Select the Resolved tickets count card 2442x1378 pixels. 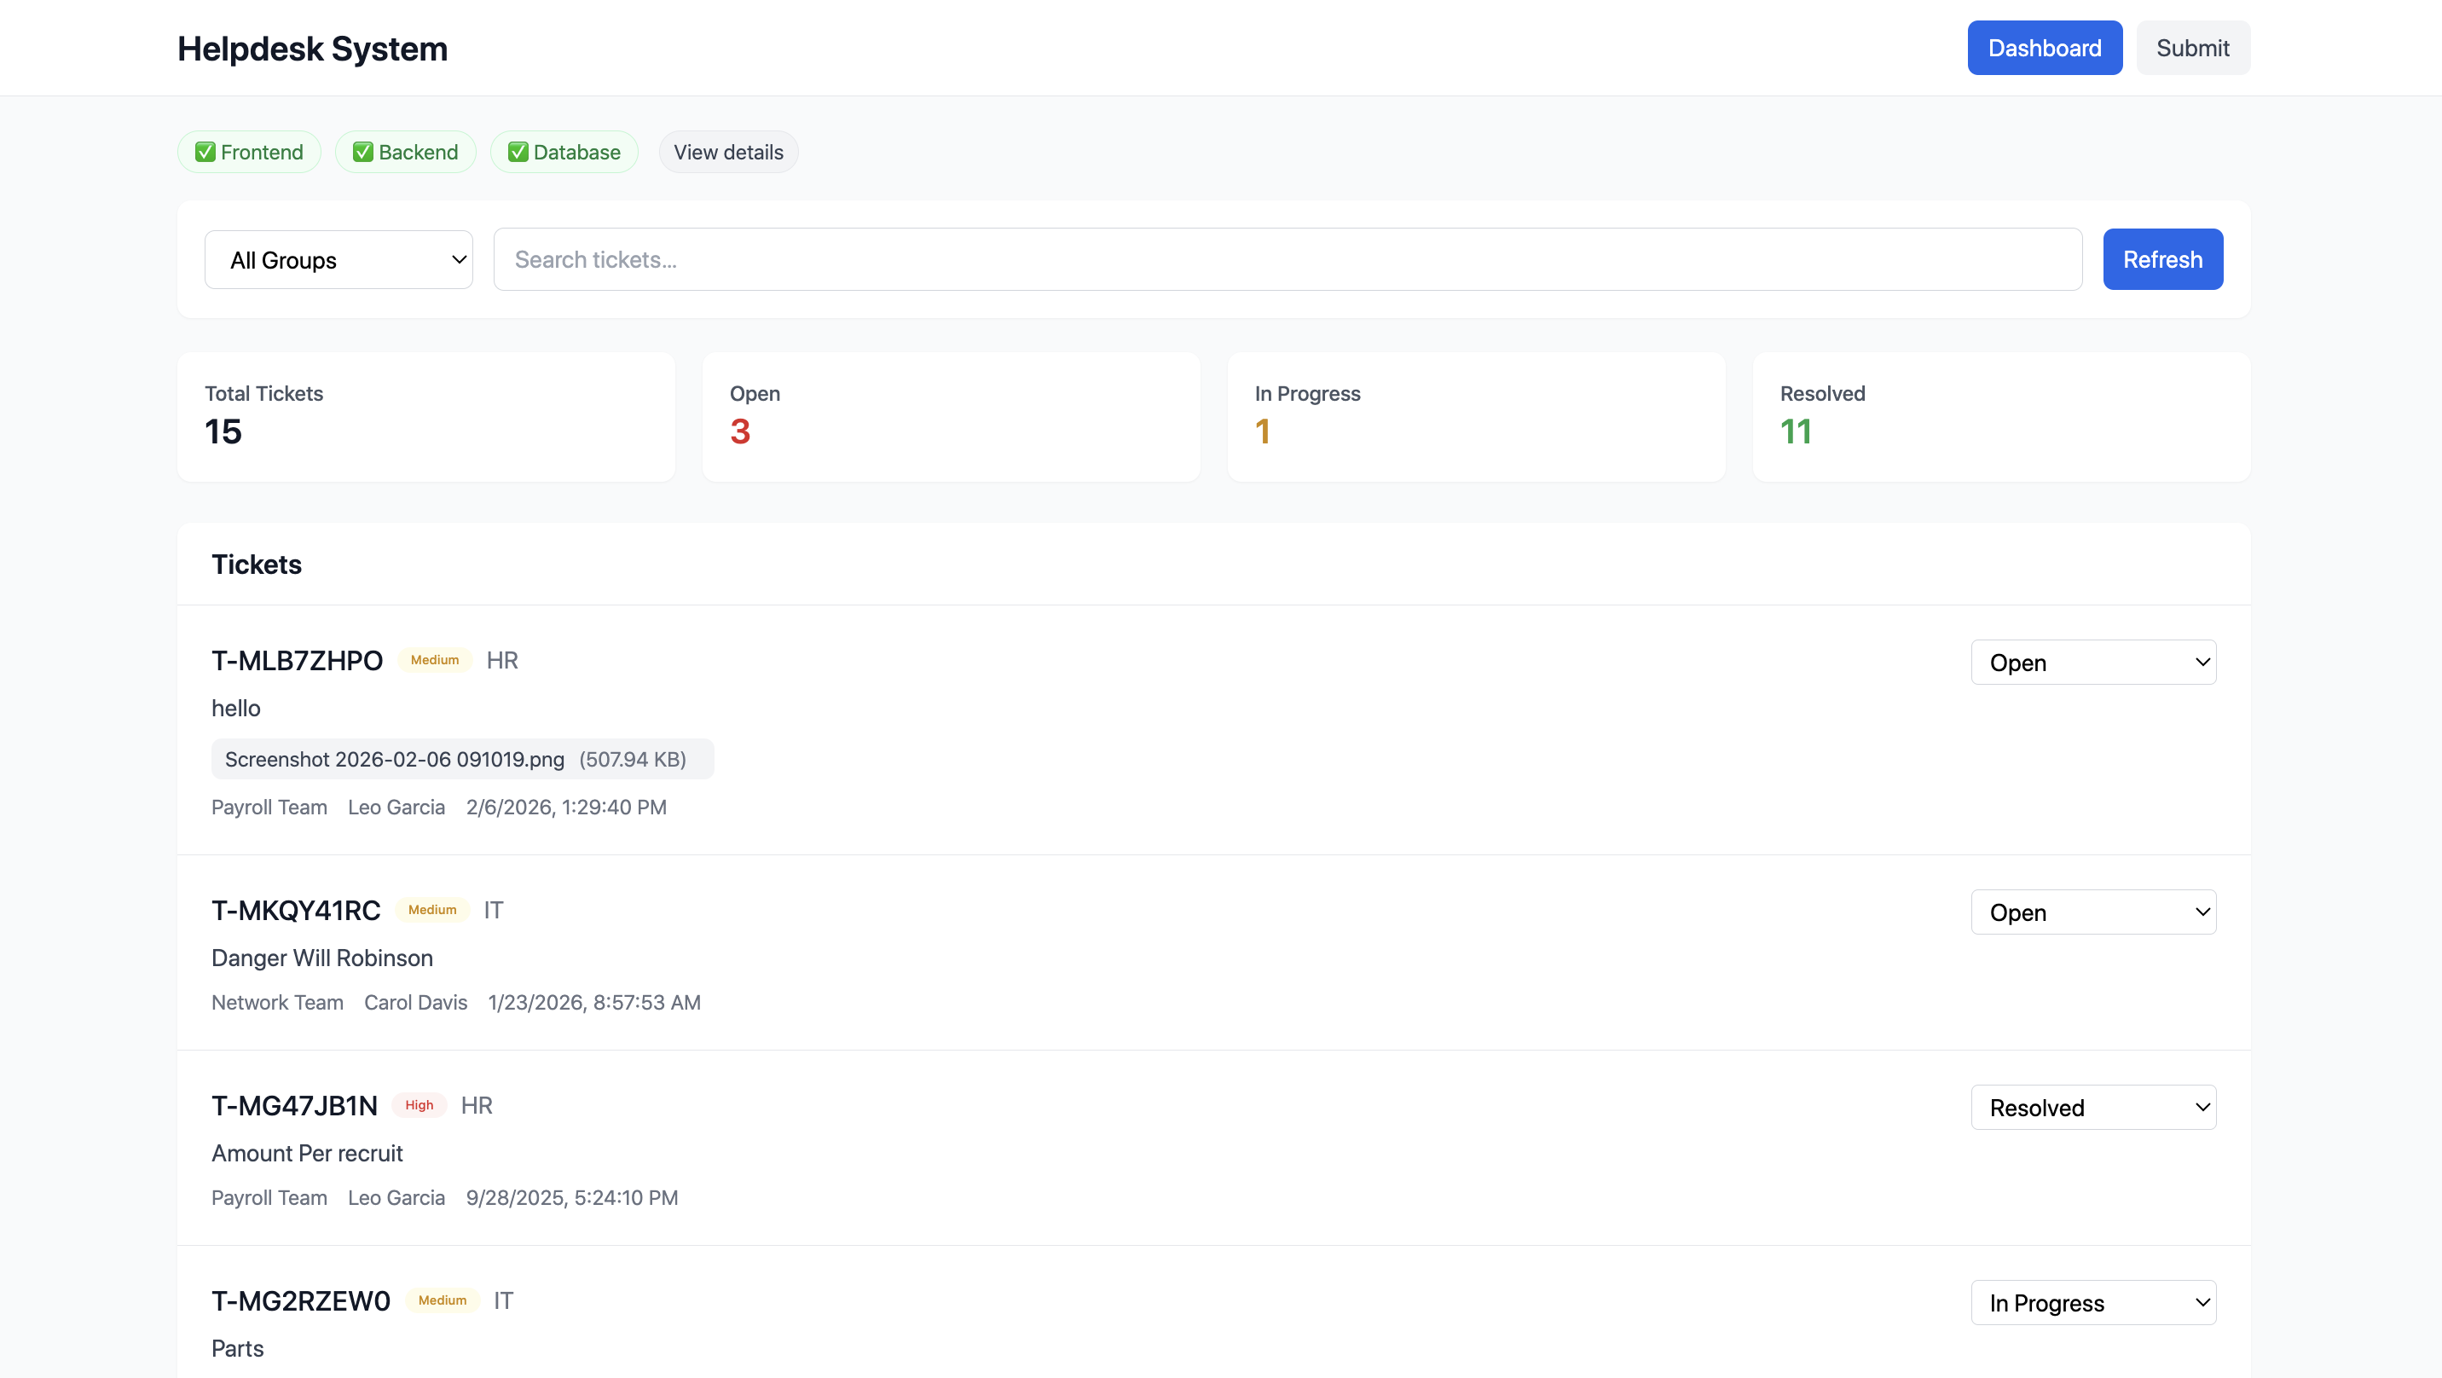click(x=2000, y=417)
